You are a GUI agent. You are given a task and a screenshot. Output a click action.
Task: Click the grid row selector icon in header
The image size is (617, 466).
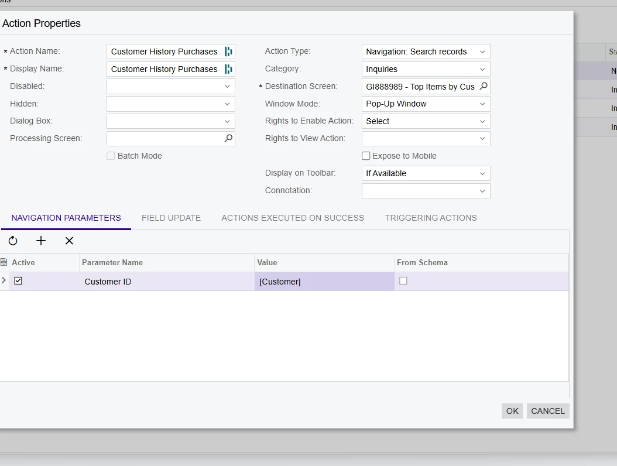[x=4, y=262]
